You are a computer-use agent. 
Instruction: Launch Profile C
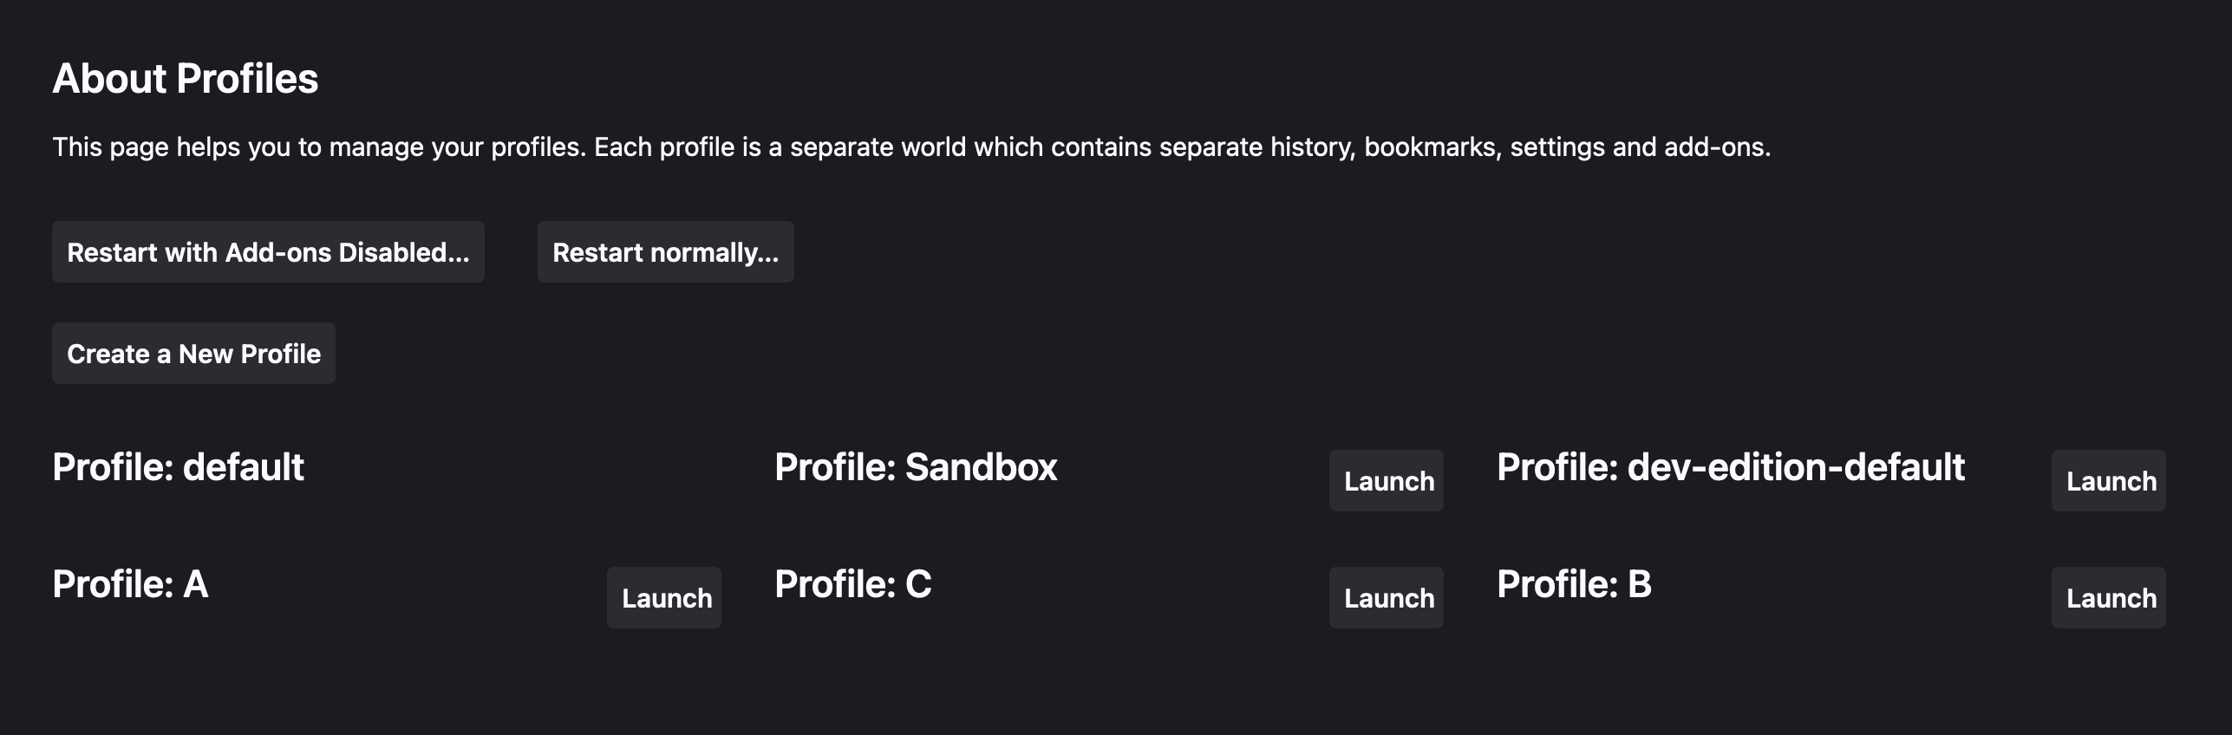(1386, 598)
